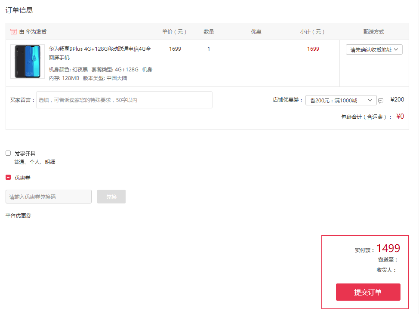
Task: Click the 平台优惠券 label
Action: 18,215
